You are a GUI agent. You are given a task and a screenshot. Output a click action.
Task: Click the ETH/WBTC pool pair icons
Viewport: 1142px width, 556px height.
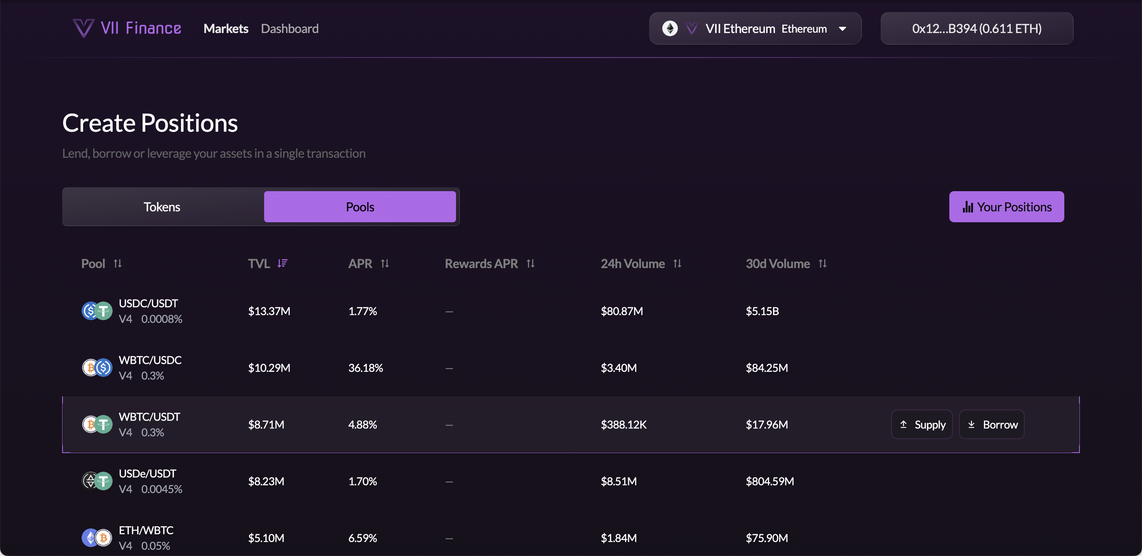tap(97, 537)
